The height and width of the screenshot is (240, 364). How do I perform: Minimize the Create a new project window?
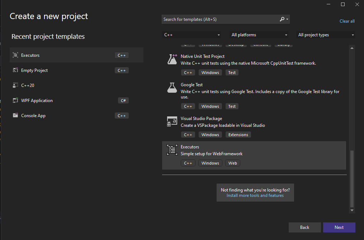click(328, 4)
